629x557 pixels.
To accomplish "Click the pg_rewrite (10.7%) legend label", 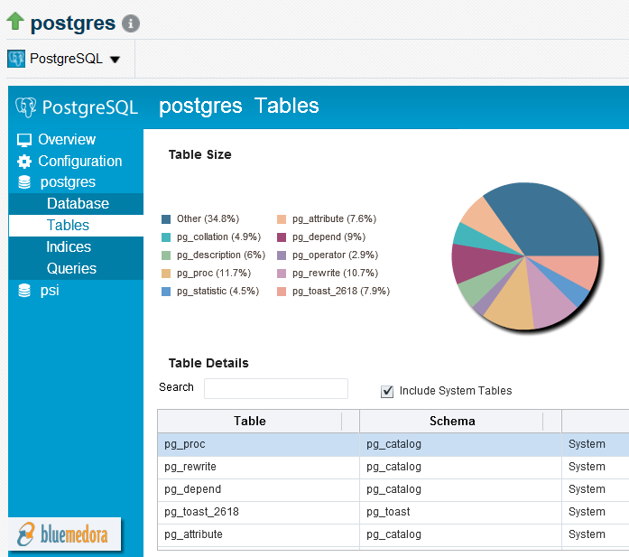I will (x=336, y=274).
